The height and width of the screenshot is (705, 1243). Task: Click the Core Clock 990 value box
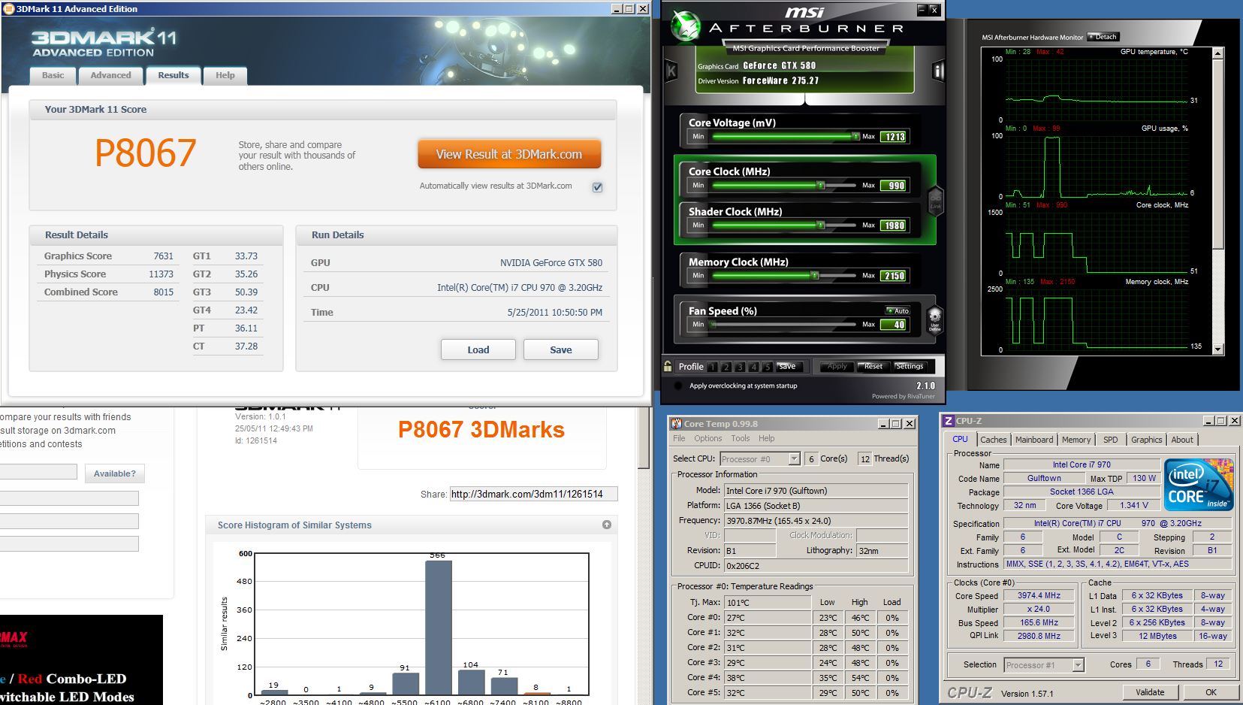click(894, 186)
